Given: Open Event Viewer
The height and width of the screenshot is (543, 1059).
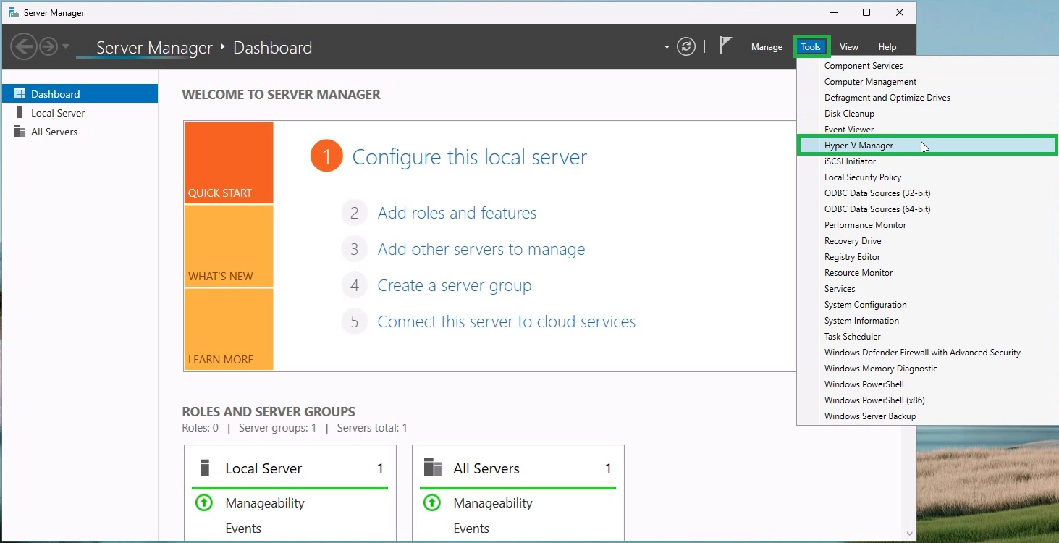Looking at the screenshot, I should click(927, 130).
